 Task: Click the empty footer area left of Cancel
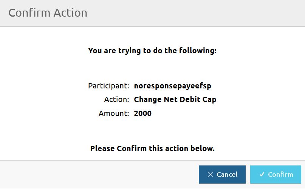point(98,175)
